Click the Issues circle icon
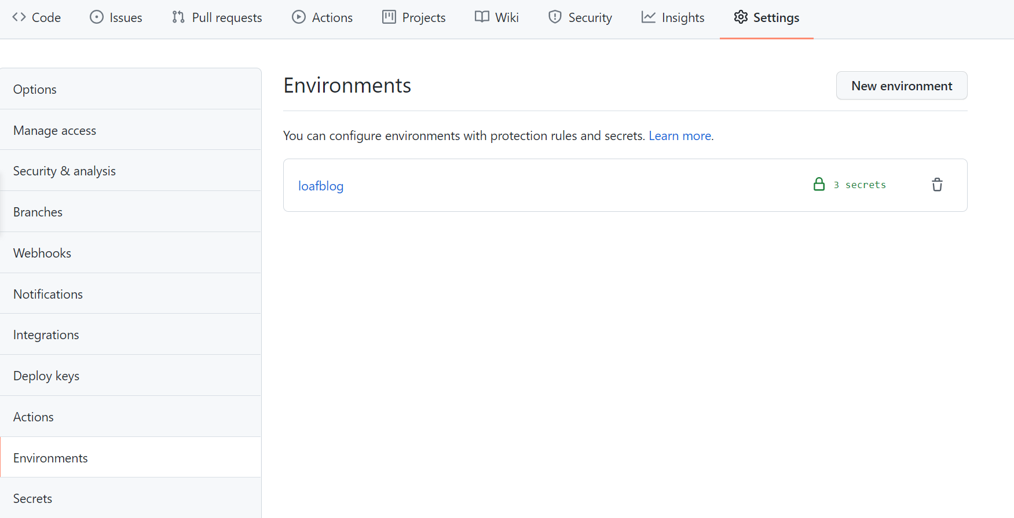Screen dimensions: 1014x518 (x=96, y=17)
